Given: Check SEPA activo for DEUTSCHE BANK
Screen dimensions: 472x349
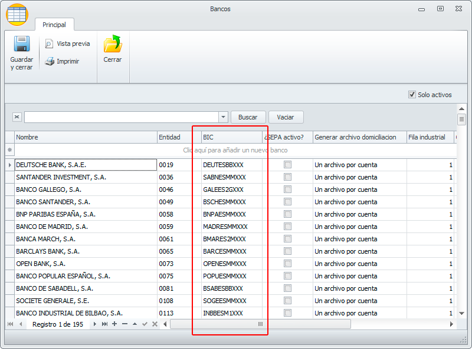Looking at the screenshot, I should pyautogui.click(x=287, y=165).
